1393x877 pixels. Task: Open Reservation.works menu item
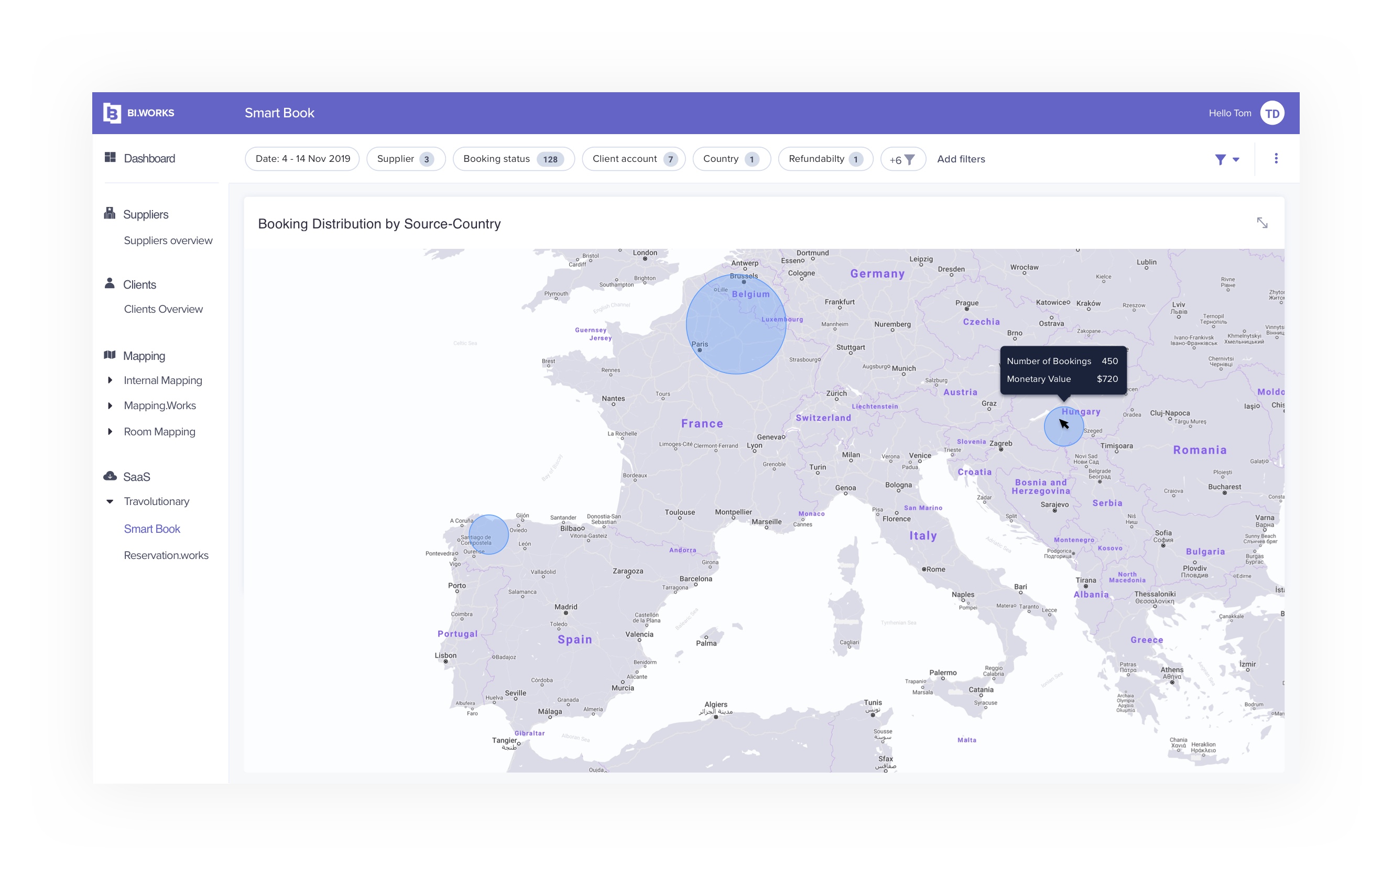tap(166, 555)
